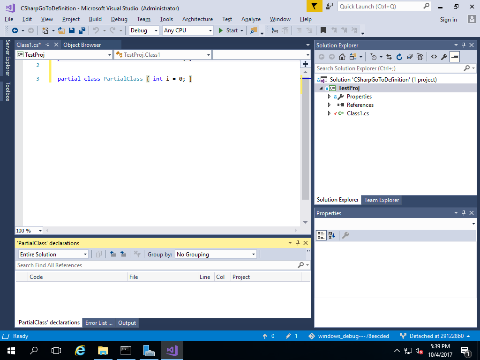
Task: Toggle auto hide pin on Properties panel
Action: 464,213
